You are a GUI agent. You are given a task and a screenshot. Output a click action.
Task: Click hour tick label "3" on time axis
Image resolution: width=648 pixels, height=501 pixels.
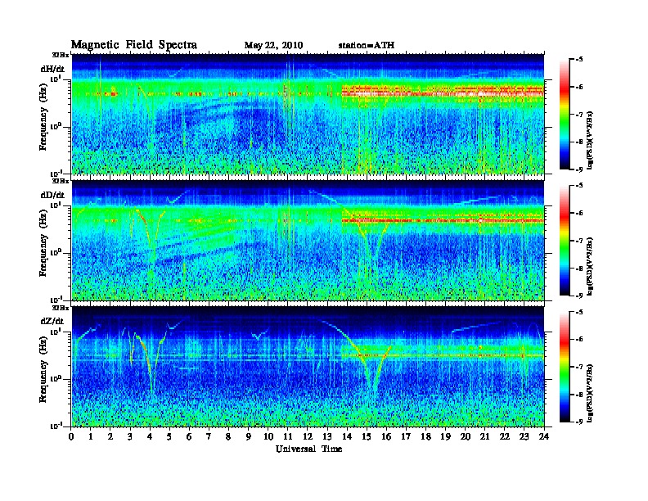click(130, 436)
